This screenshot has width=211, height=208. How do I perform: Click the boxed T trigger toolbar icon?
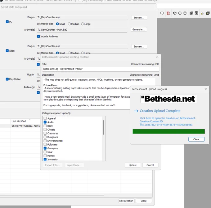196,13
